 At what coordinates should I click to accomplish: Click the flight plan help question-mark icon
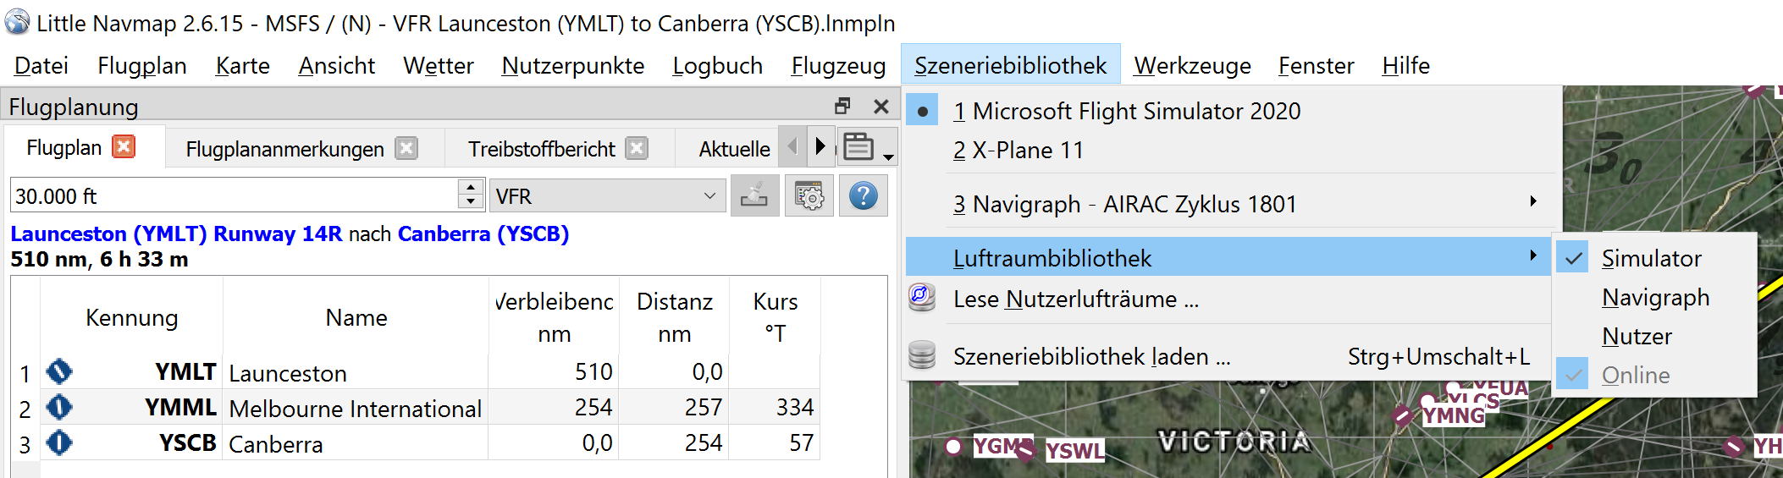(x=863, y=196)
